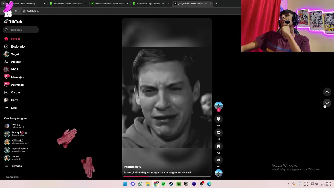The width and height of the screenshot is (334, 188).
Task: Open the Amigos section
Action: tap(13, 62)
